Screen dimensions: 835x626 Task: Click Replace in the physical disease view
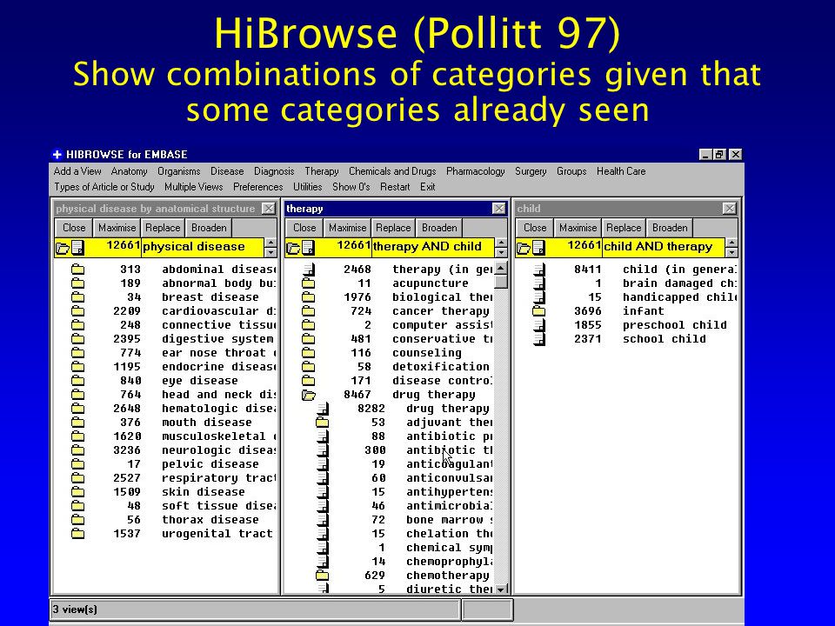[x=163, y=228]
